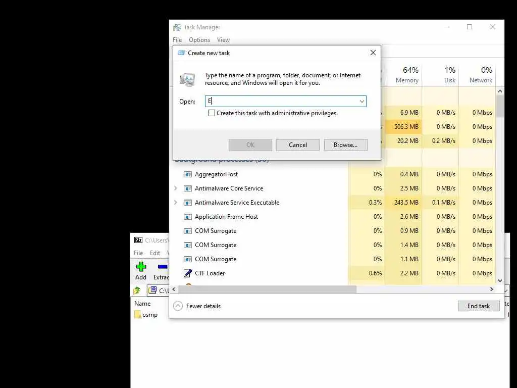Click the Run program icon in the dialog
Screen dimensions: 517x388
coord(187,79)
